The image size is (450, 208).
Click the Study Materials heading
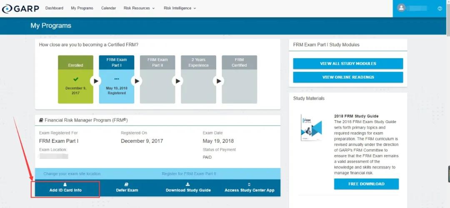(x=309, y=98)
